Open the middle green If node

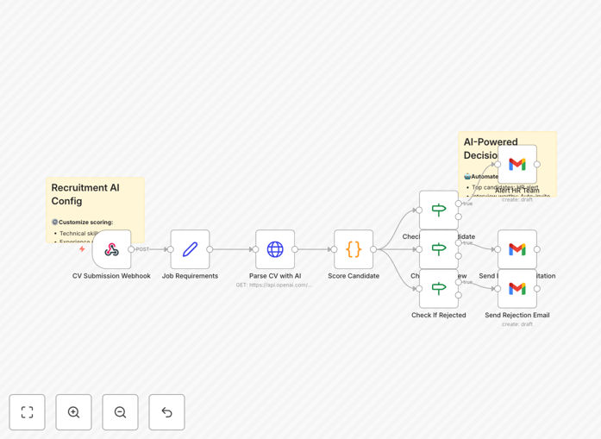(439, 249)
